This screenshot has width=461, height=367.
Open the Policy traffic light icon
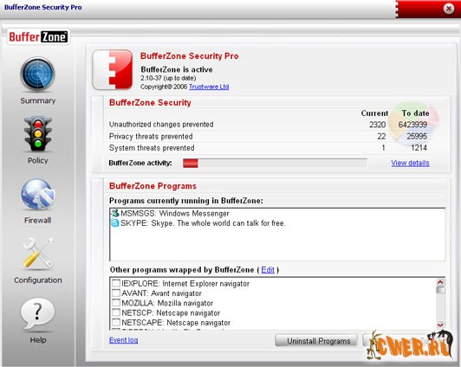(37, 133)
